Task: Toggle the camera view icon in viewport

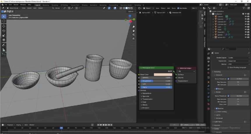Action: [134, 34]
